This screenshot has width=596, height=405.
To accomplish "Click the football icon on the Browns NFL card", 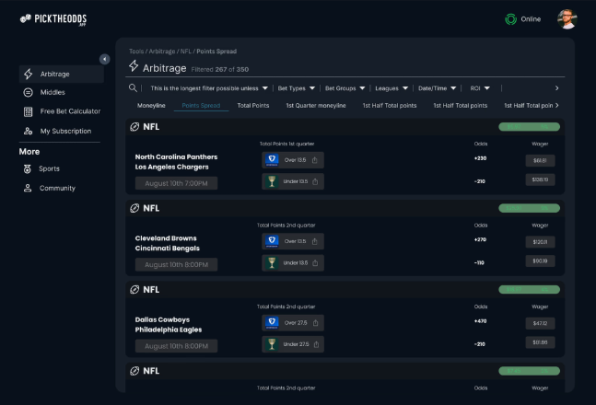I will pyautogui.click(x=134, y=208).
